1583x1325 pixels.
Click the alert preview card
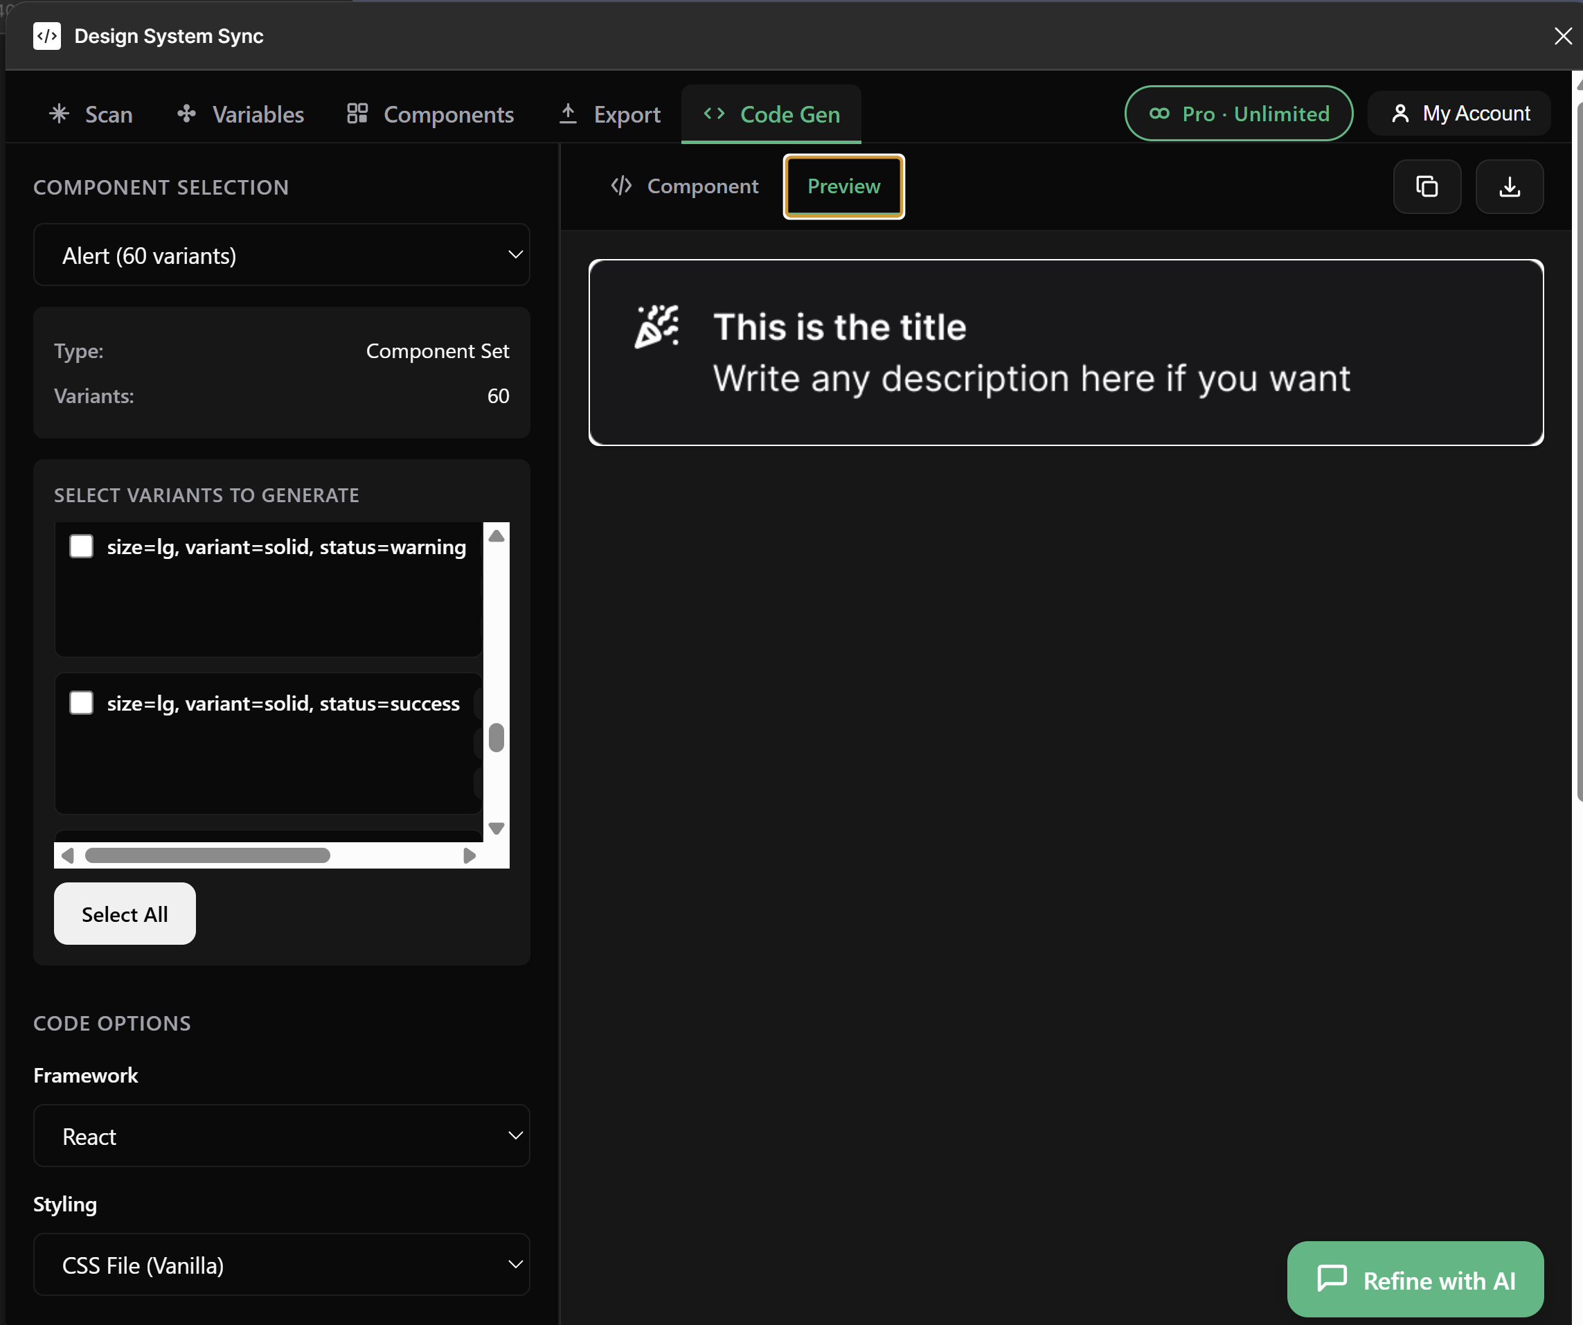pyautogui.click(x=1066, y=353)
